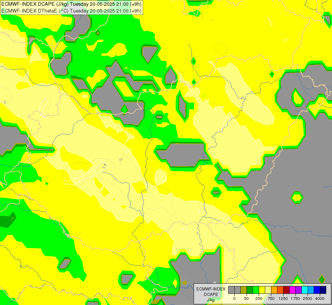
Task: Click the legend value 750
Action: [x=271, y=299]
